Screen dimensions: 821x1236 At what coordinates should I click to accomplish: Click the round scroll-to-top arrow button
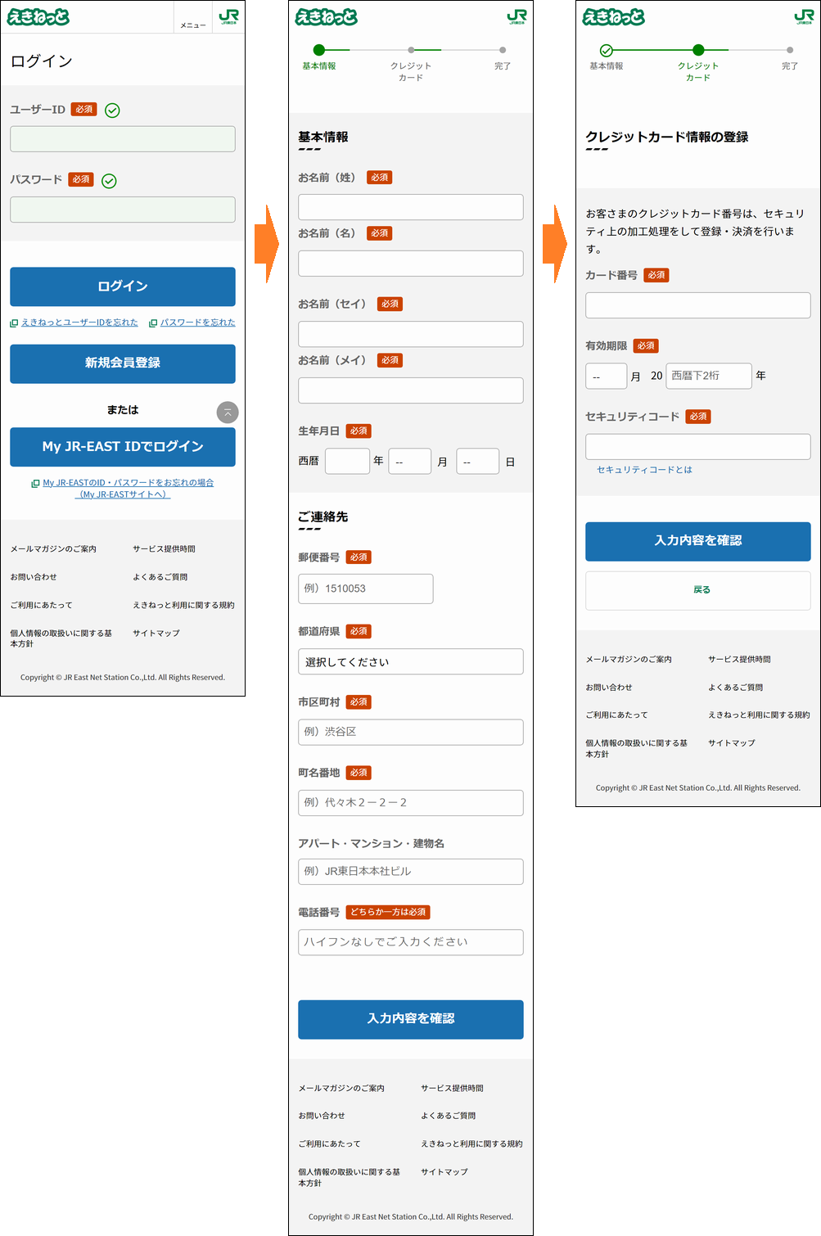click(228, 413)
